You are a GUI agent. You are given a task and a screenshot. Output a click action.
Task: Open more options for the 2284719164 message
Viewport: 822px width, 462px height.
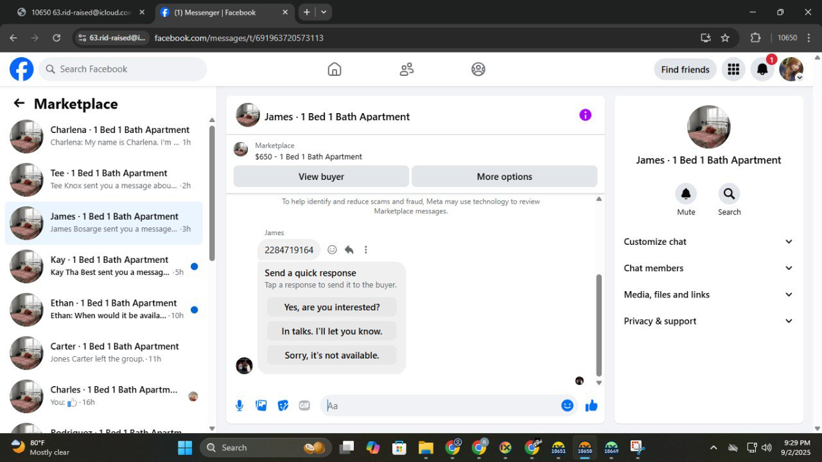(366, 250)
